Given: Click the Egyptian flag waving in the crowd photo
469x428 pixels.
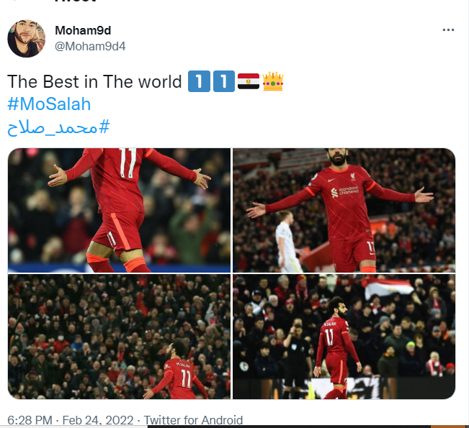Looking at the screenshot, I should click(x=388, y=287).
